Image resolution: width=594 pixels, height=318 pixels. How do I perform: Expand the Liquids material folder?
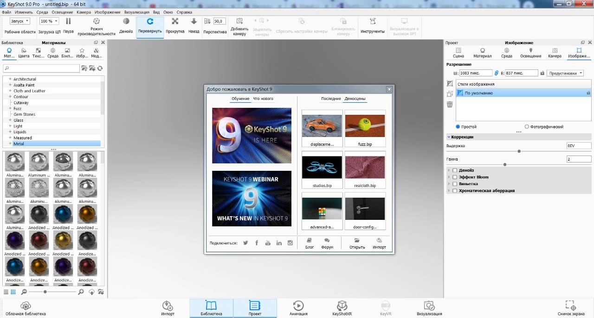click(x=10, y=132)
